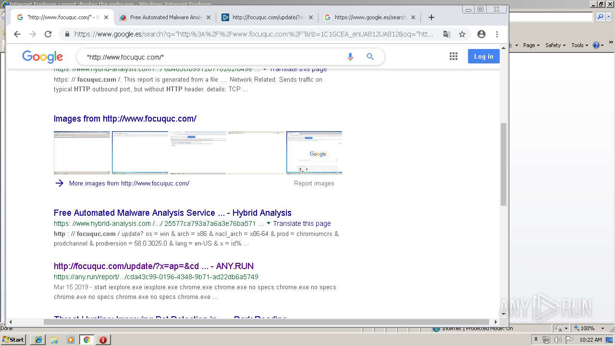Click the scroll-right arrow of Chrome's horizontal scrollbar
The image size is (615, 346).
pos(496,322)
